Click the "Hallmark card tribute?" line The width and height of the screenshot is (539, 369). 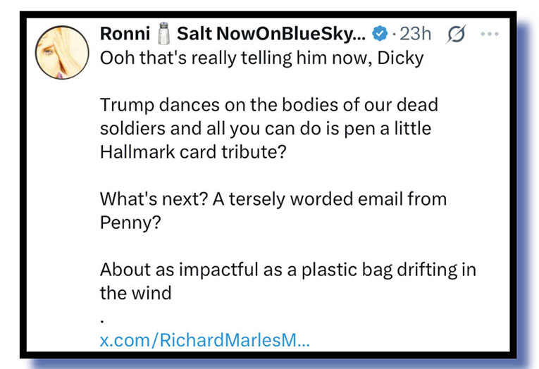(193, 151)
